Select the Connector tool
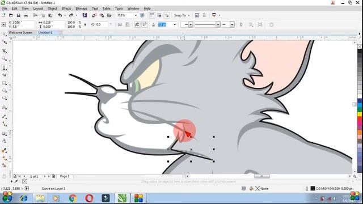The image size is (363, 204). click(x=4, y=124)
